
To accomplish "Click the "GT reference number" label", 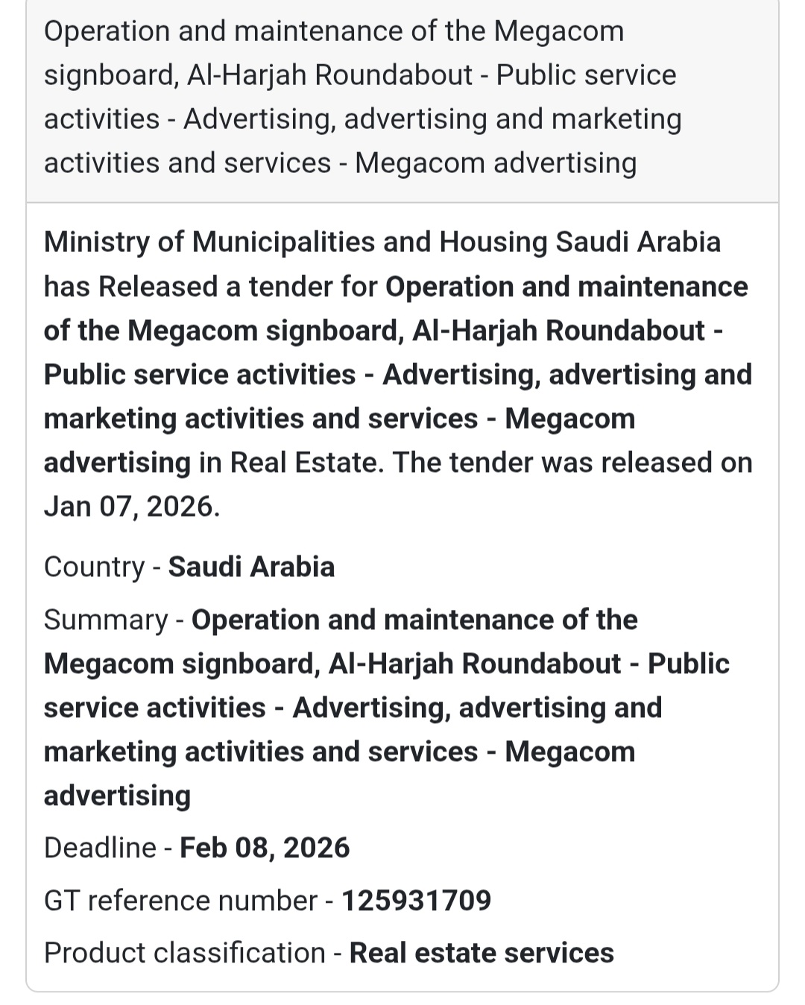I will (x=180, y=901).
